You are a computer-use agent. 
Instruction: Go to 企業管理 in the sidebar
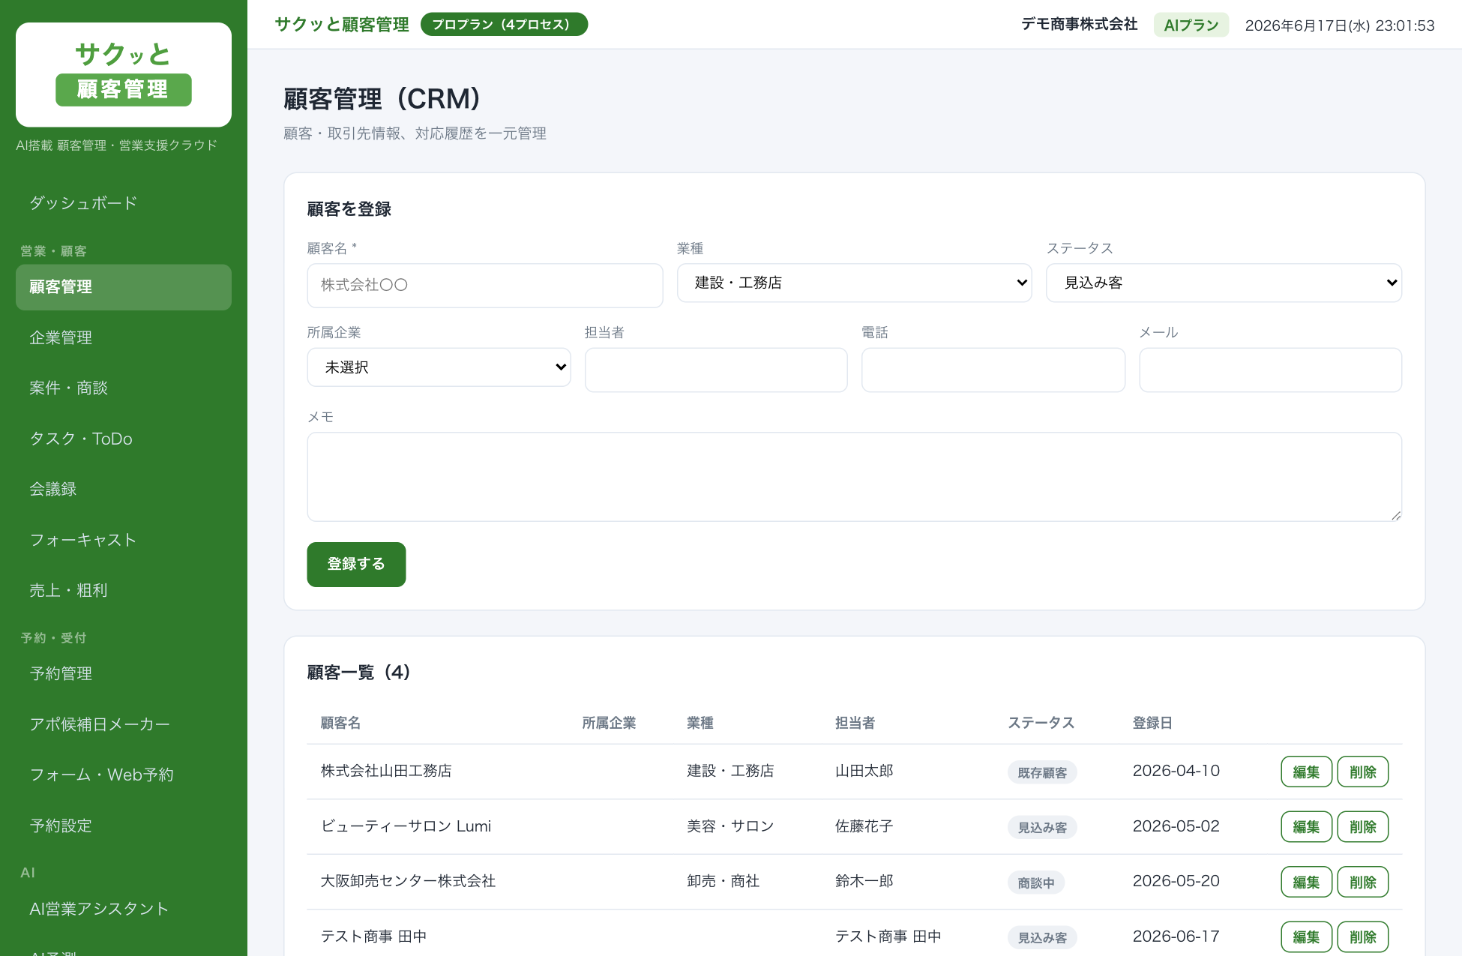pos(124,337)
